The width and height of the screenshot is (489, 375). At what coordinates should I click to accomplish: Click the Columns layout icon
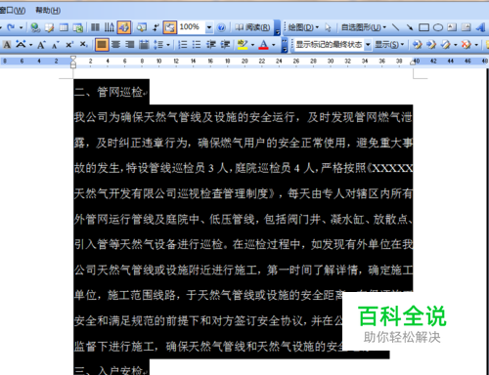click(x=95, y=27)
